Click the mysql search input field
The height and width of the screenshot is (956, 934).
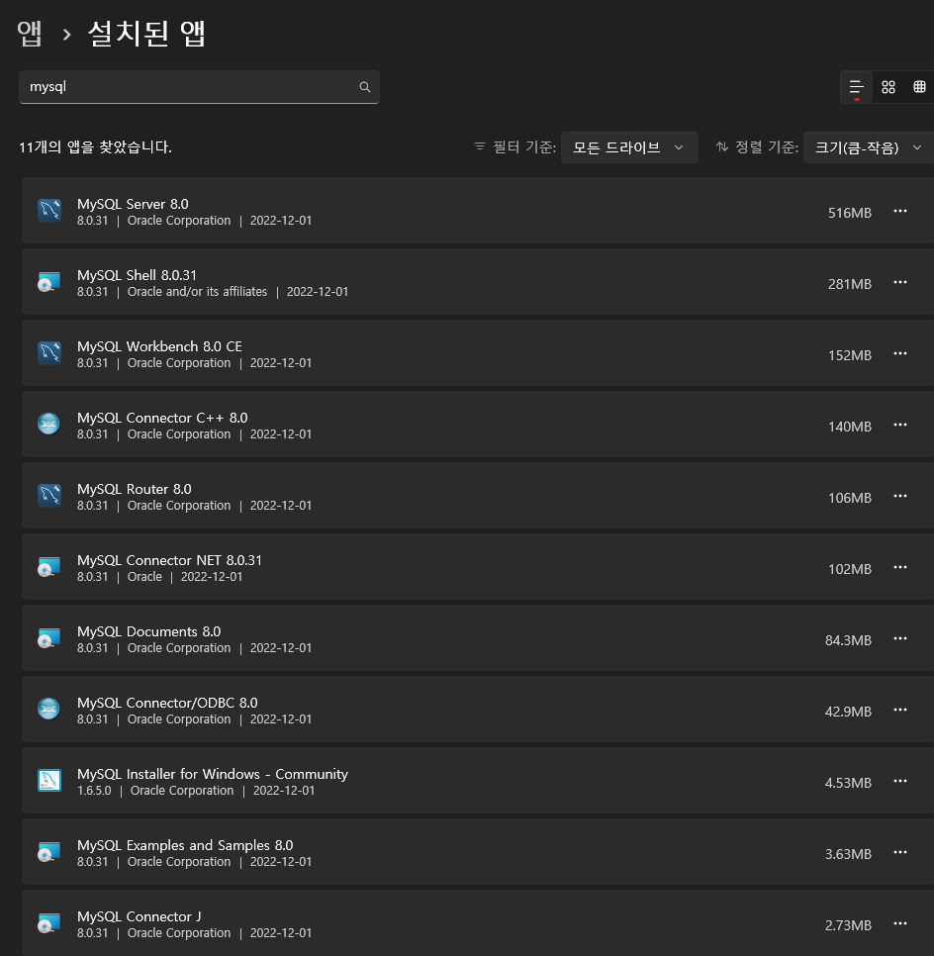pyautogui.click(x=199, y=86)
